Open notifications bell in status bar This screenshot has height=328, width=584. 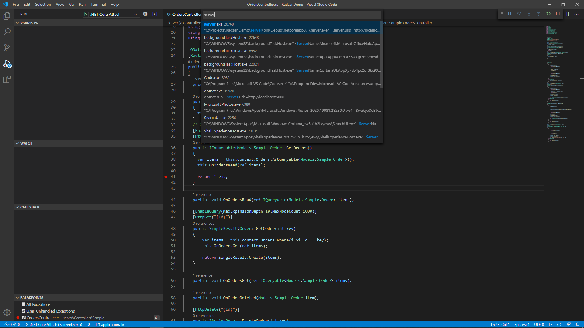click(578, 325)
